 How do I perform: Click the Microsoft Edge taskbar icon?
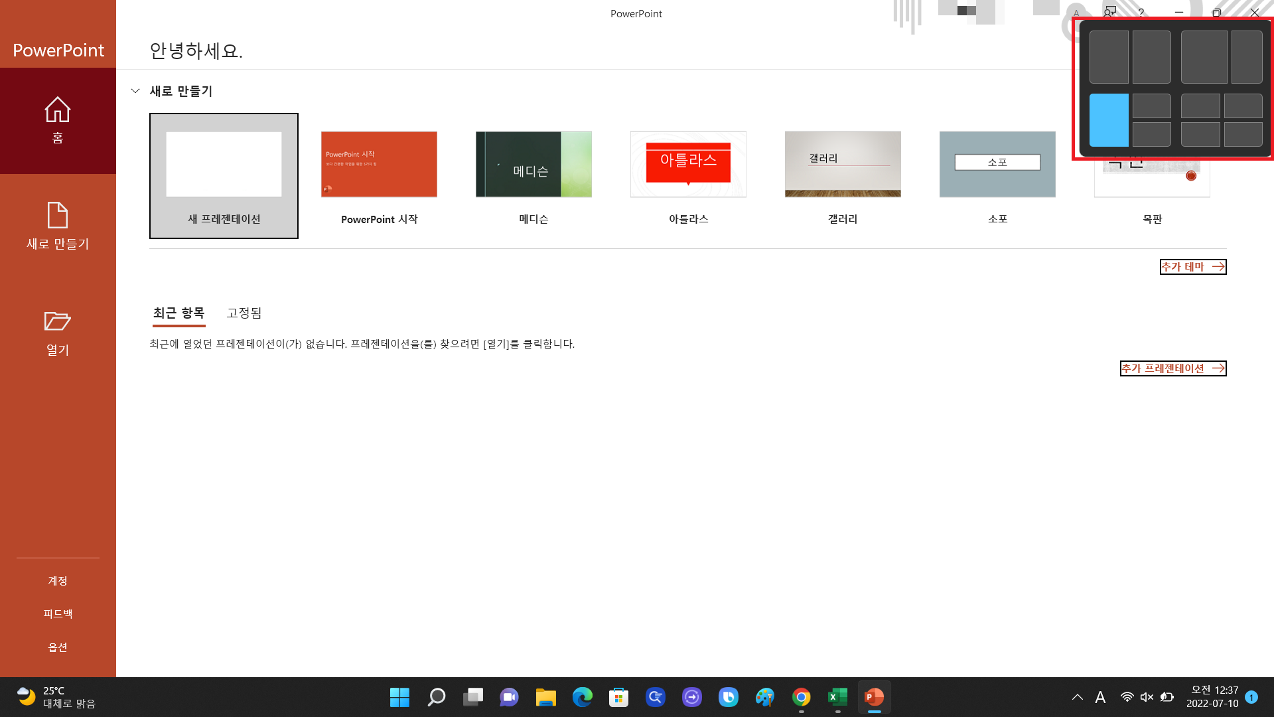[582, 697]
